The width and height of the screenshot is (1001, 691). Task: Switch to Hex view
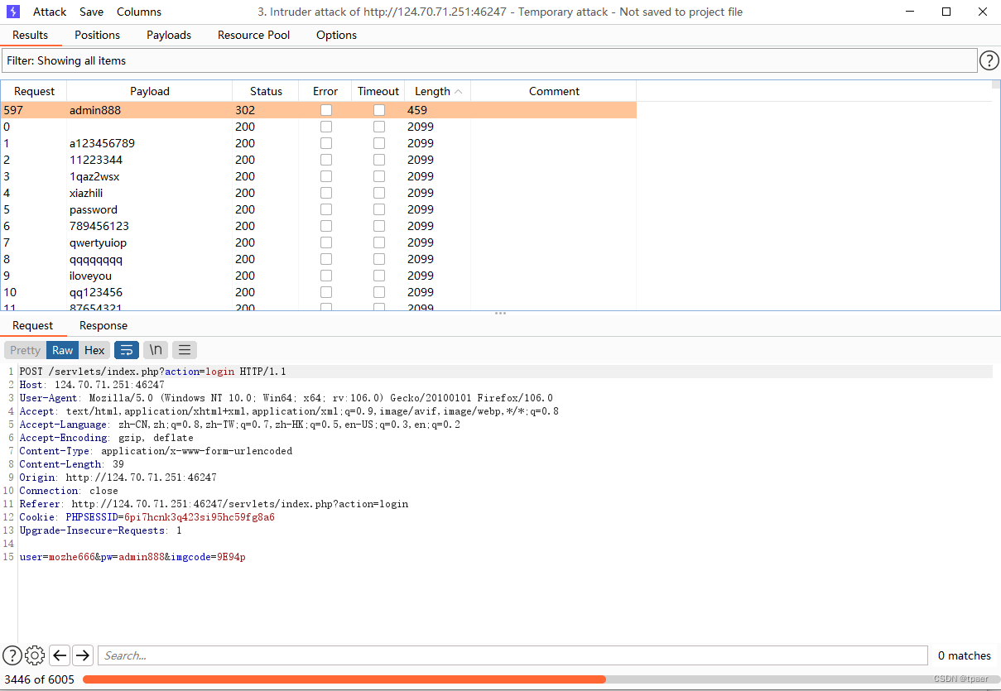click(x=95, y=350)
